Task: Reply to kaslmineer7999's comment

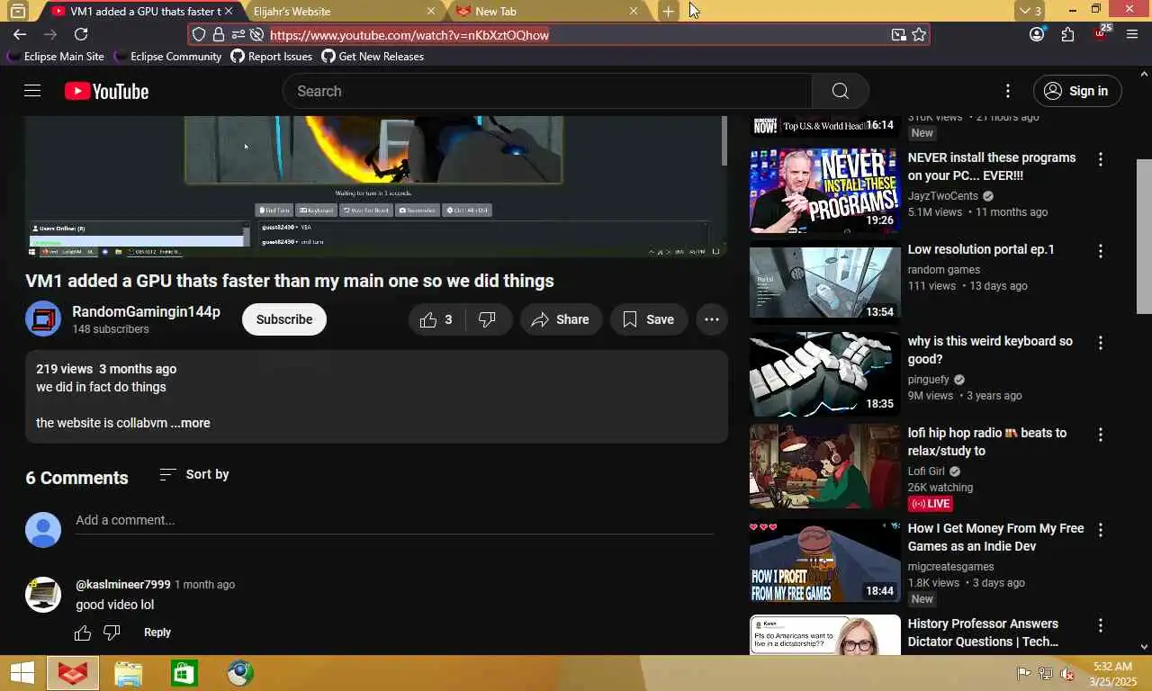Action: [157, 633]
